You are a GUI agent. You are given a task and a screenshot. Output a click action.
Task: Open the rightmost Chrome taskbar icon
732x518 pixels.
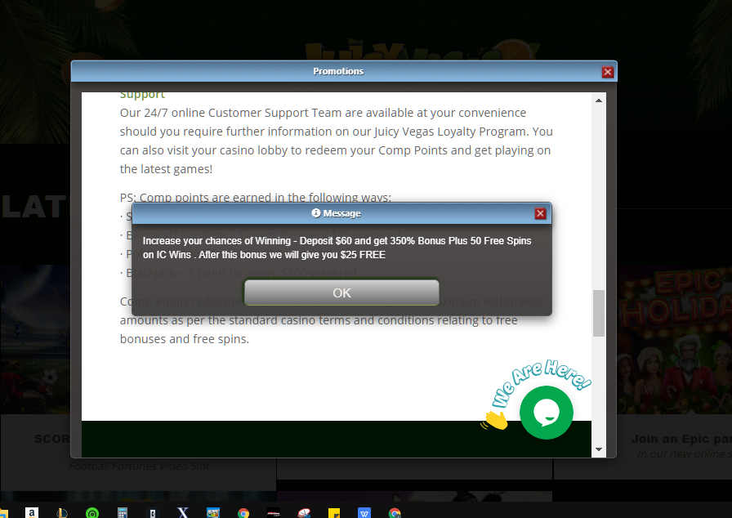click(x=395, y=513)
